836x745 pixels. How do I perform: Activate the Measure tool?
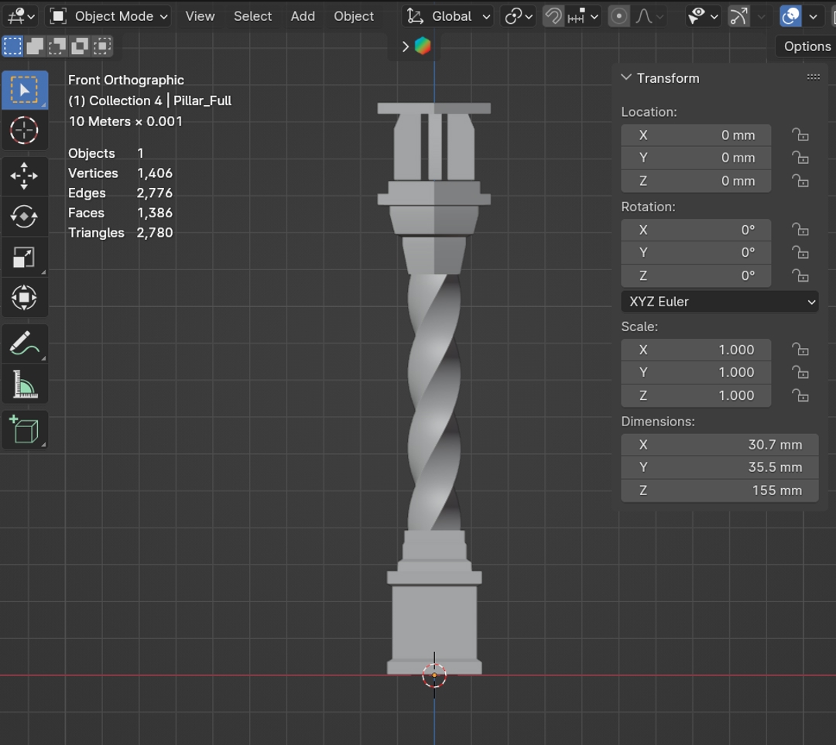point(24,384)
